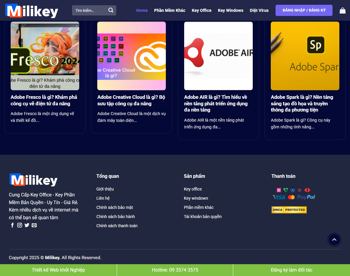Open the Key Office menu item
This screenshot has height=276, width=350.
(x=201, y=10)
